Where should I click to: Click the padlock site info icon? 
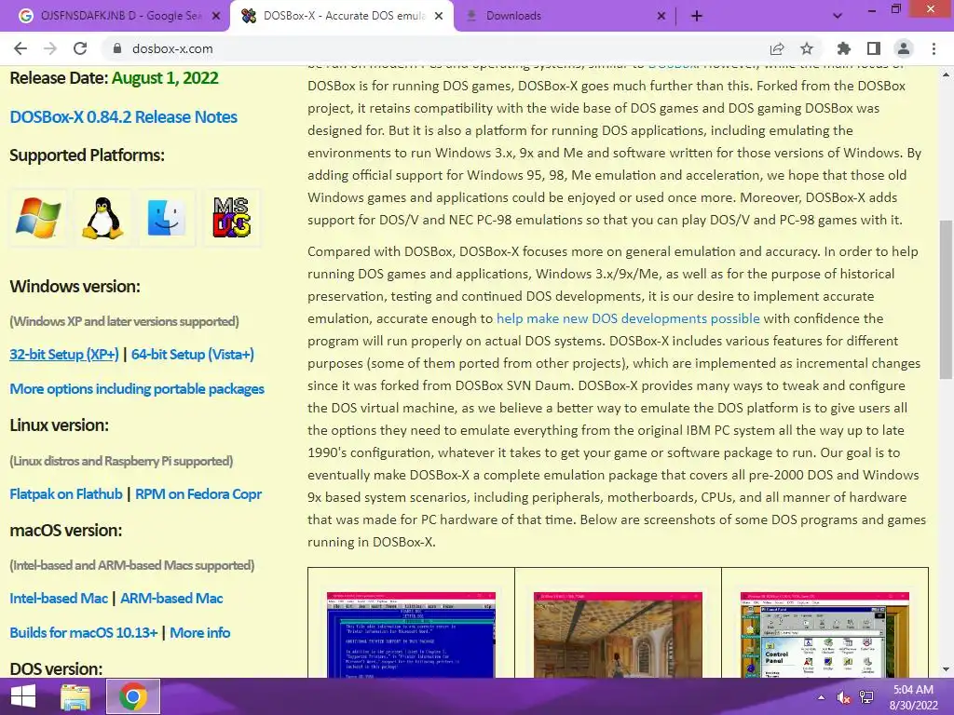[x=117, y=48]
